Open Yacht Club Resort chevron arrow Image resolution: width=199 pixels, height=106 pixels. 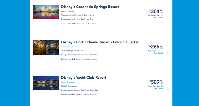[168, 89]
